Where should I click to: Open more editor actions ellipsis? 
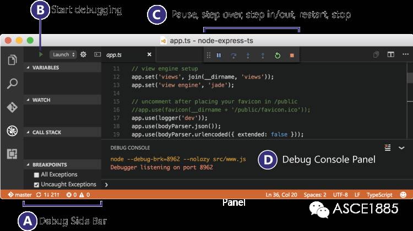(x=405, y=54)
